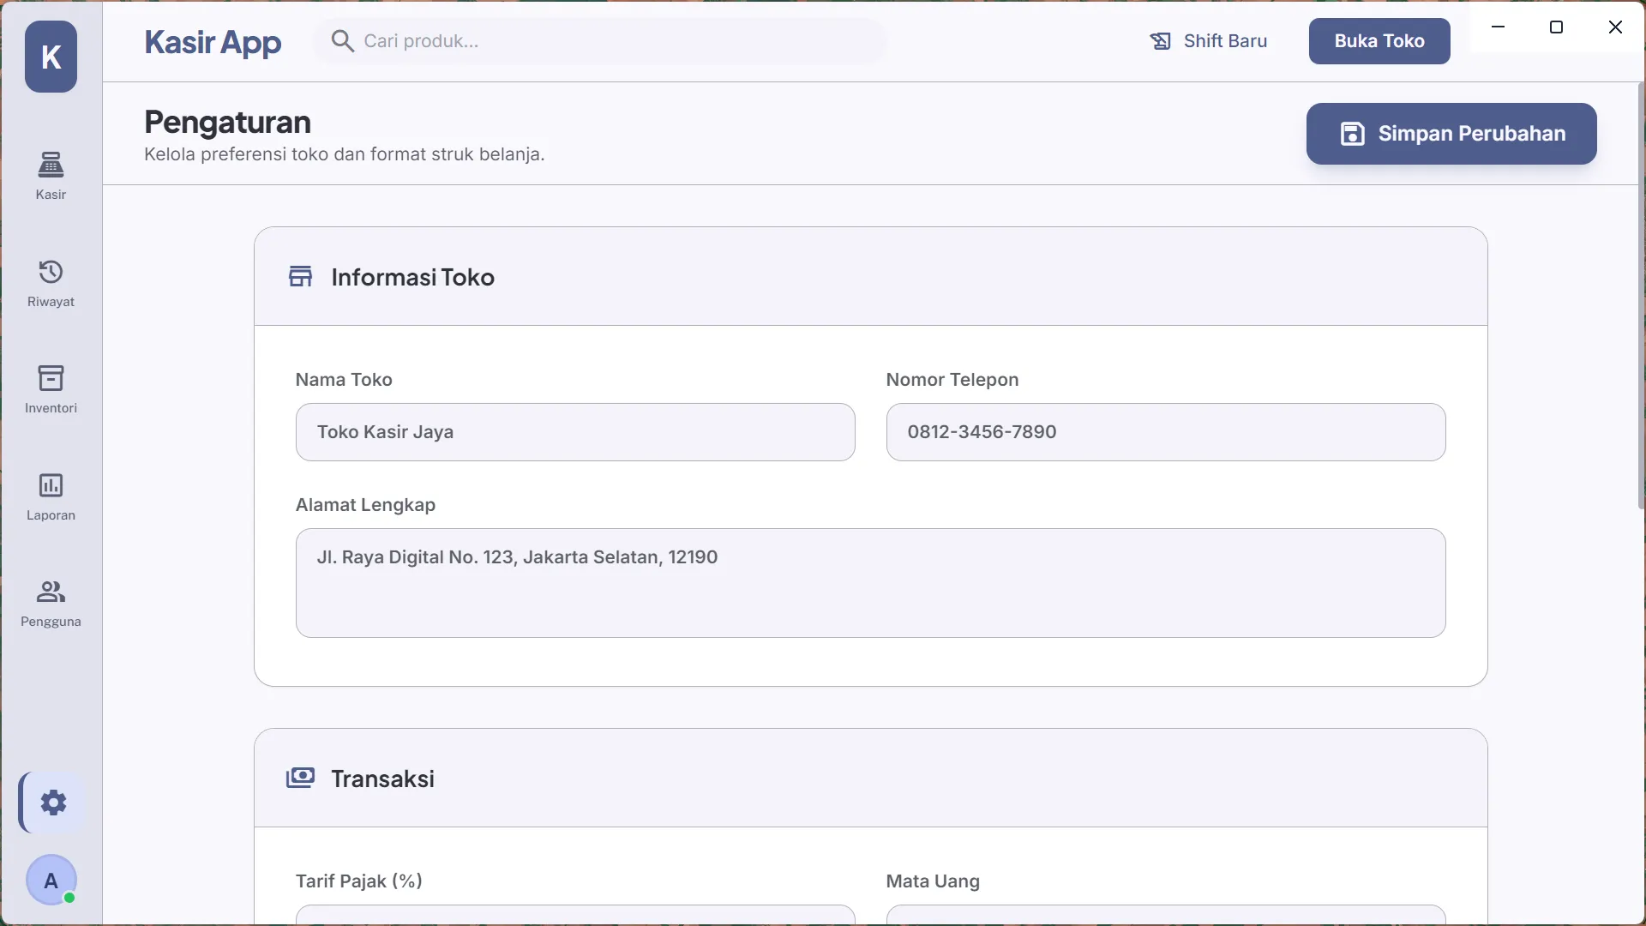Click the vertical scrollbar

(x=1641, y=296)
